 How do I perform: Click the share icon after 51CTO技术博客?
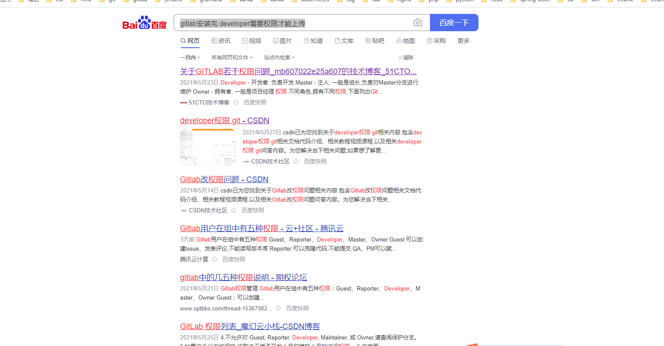point(235,102)
